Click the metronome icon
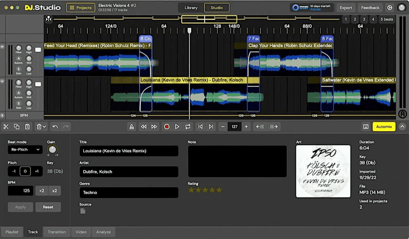Image resolution: width=409 pixels, height=239 pixels. [132, 126]
